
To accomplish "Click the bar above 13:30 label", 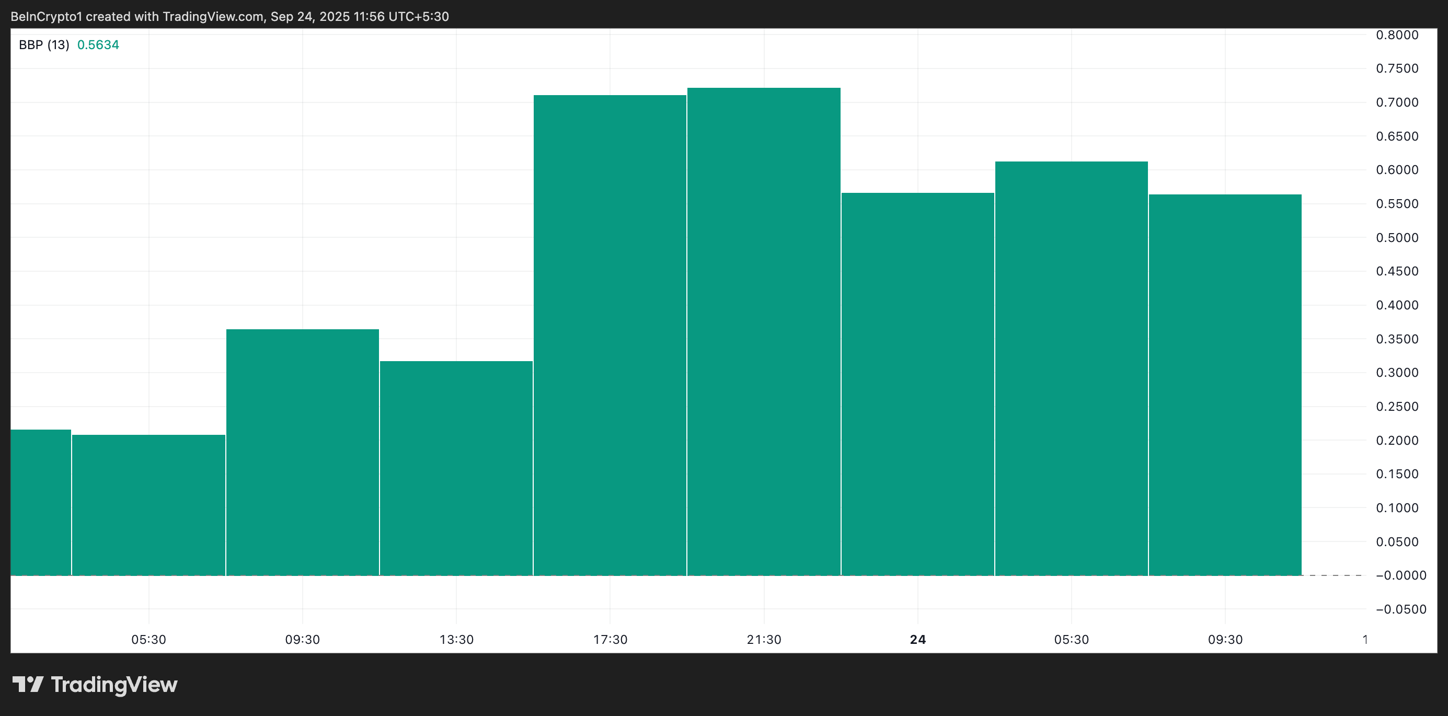I will 456,468.
